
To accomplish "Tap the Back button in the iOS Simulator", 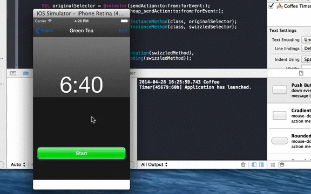I will tap(44, 31).
